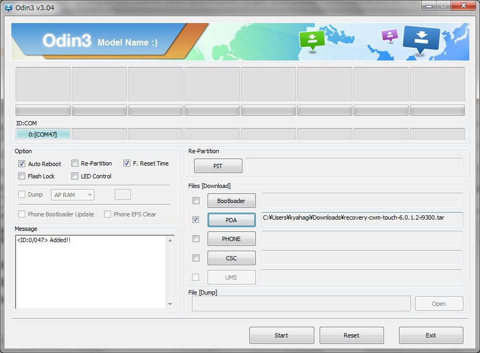
Task: Start the flashing process
Action: tap(282, 335)
